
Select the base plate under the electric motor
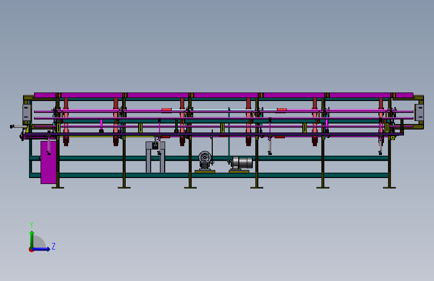pyautogui.click(x=239, y=171)
